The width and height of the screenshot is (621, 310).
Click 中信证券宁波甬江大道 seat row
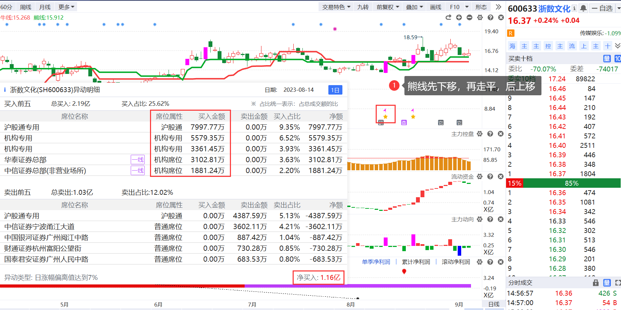tap(173, 227)
